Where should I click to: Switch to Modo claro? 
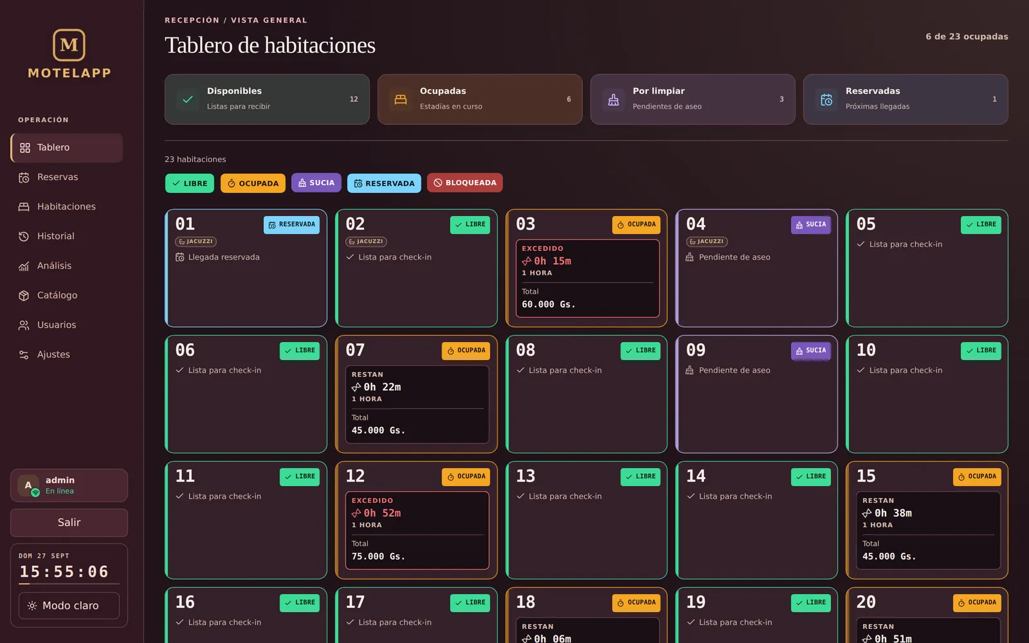coord(69,606)
